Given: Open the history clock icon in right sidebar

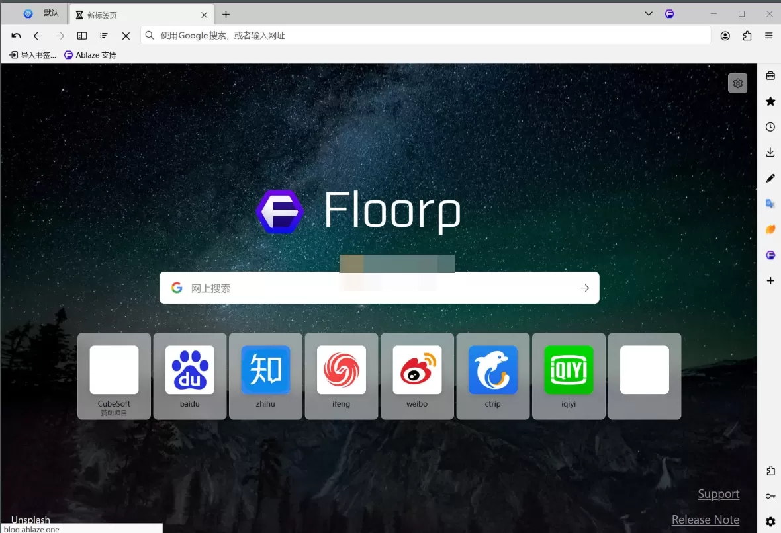Looking at the screenshot, I should click(x=770, y=126).
